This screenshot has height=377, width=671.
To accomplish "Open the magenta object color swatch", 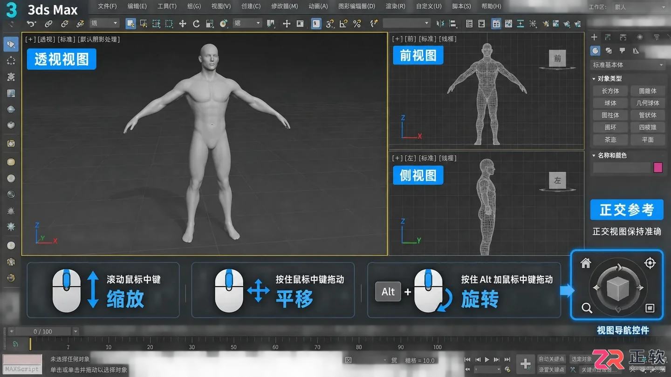I will (658, 168).
